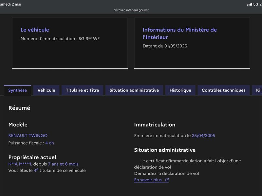Screen dimensions: 262x196
Task: Click the registration number BG-3**-WF
Action: pos(89,39)
